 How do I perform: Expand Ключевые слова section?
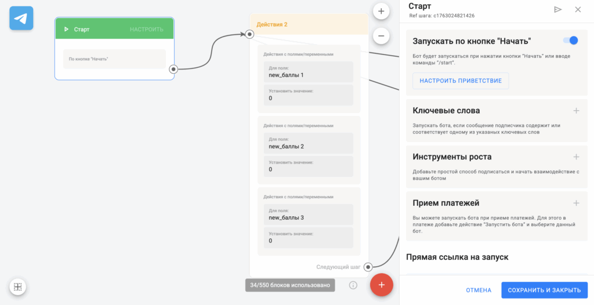pyautogui.click(x=576, y=111)
